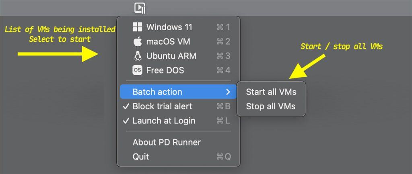This screenshot has width=412, height=174.
Task: Click the OS icon beside Free DOS
Action: coord(138,70)
